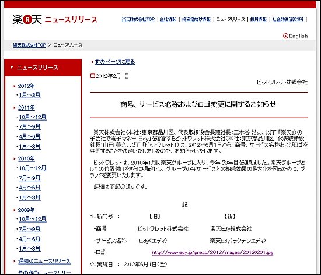Select ニュースリリース in the top navigation
Viewport: 321px width, 275px height.
pos(231,19)
